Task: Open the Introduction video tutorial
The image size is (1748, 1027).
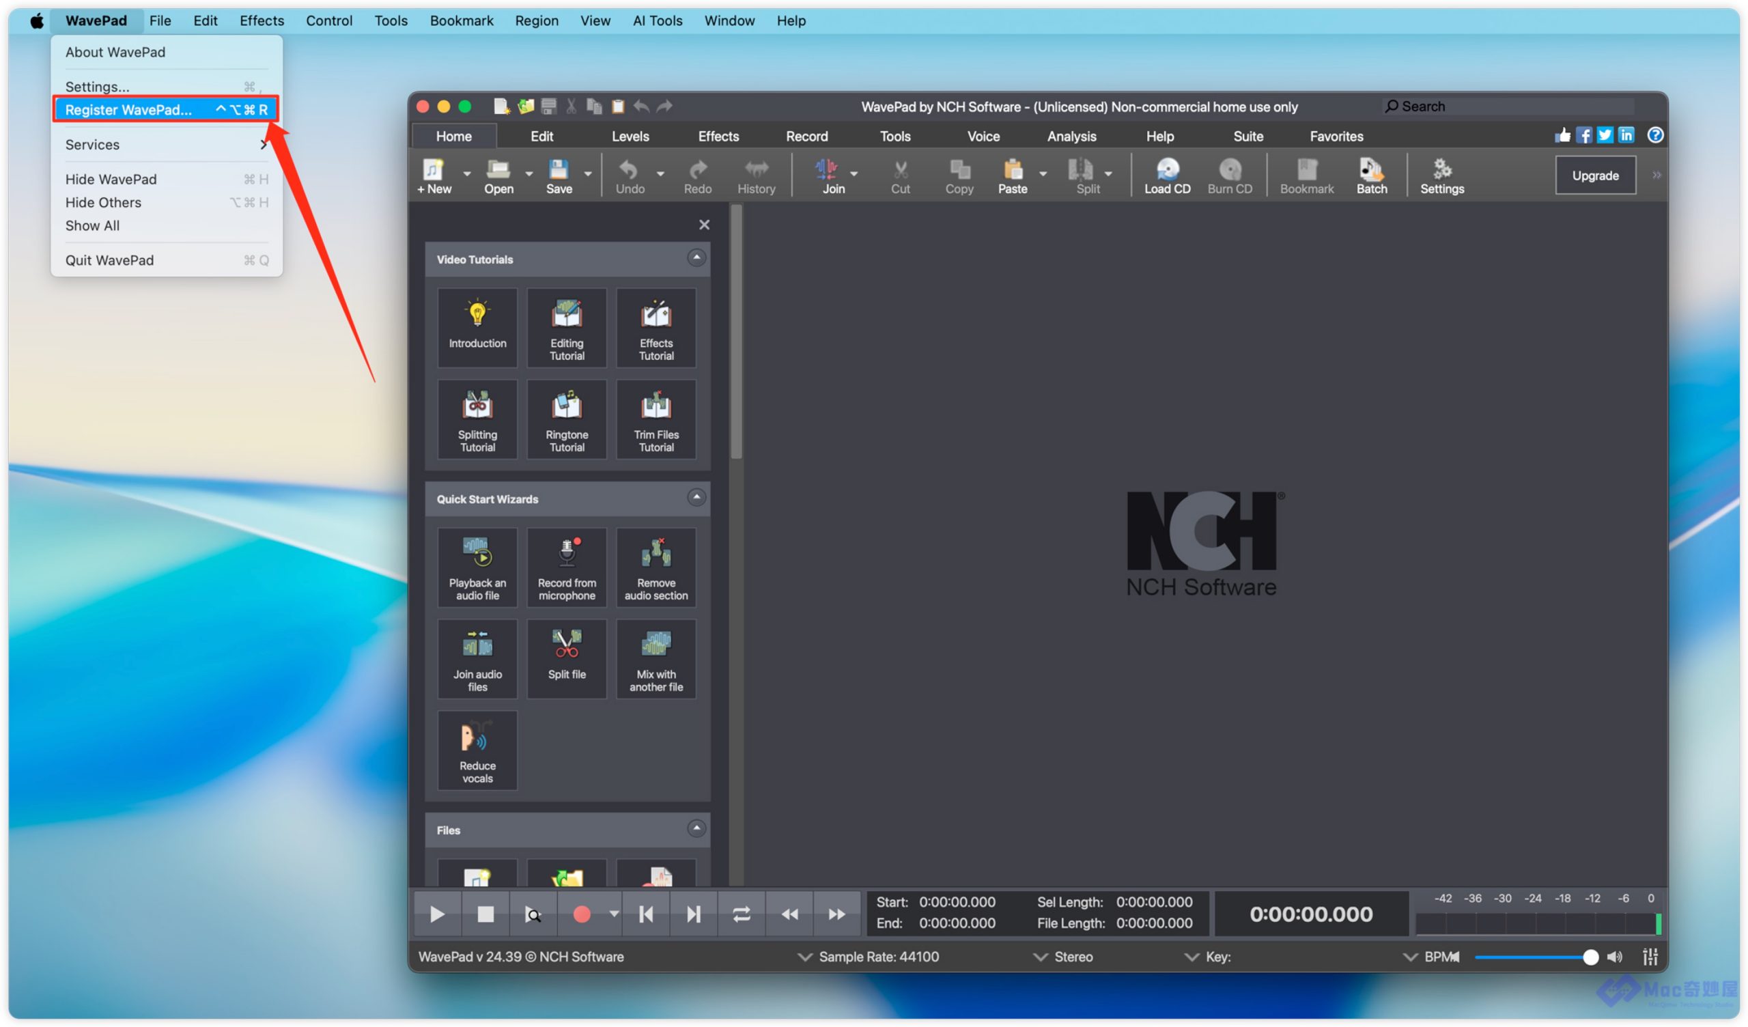Action: [x=477, y=328]
